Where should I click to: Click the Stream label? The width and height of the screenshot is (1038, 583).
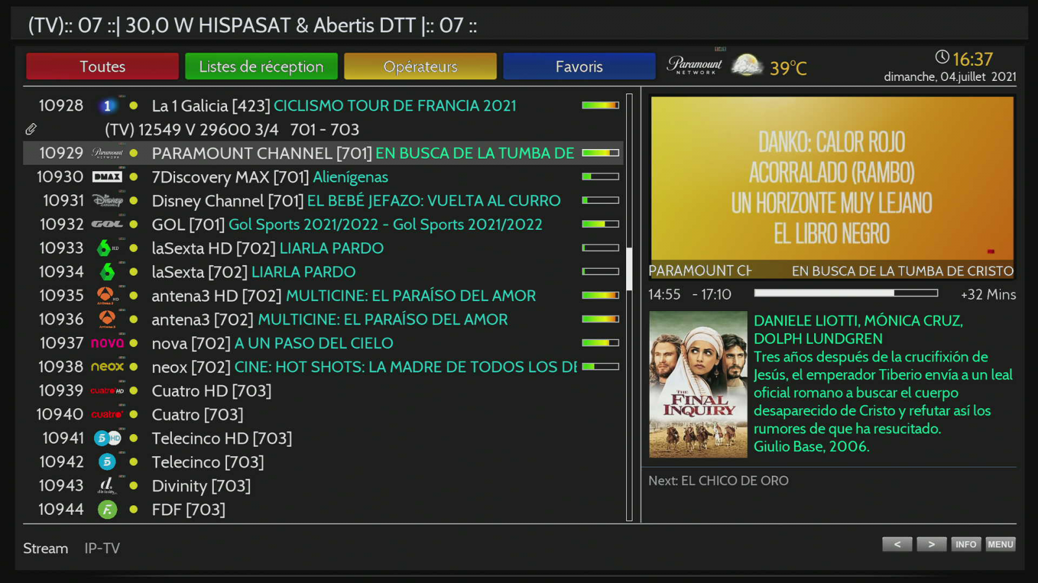tap(45, 549)
